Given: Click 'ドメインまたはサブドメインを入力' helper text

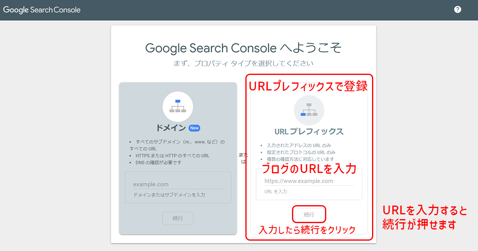Looking at the screenshot, I should pos(169,195).
